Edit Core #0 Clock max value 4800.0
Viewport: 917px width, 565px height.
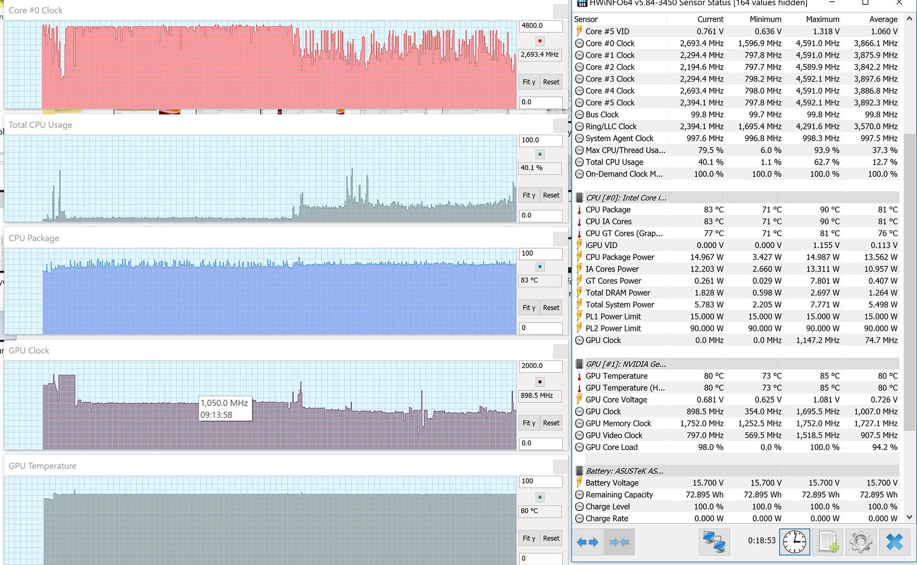pyautogui.click(x=541, y=26)
